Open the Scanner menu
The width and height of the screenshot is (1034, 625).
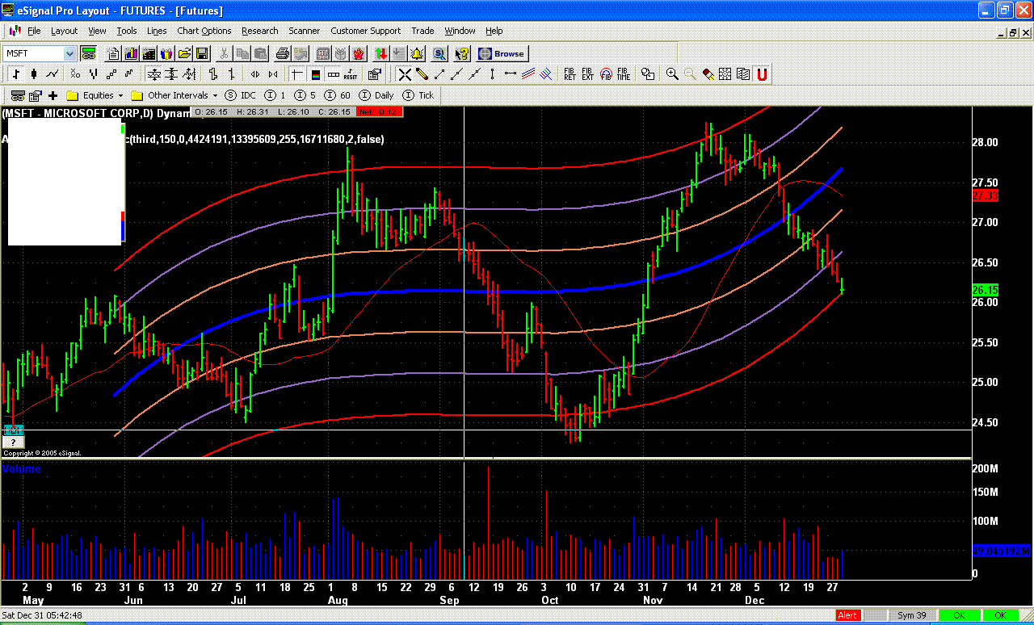click(305, 31)
